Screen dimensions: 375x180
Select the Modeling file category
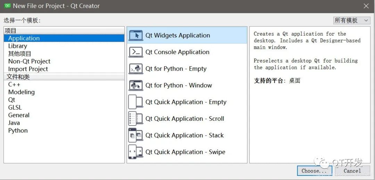coord(64,92)
